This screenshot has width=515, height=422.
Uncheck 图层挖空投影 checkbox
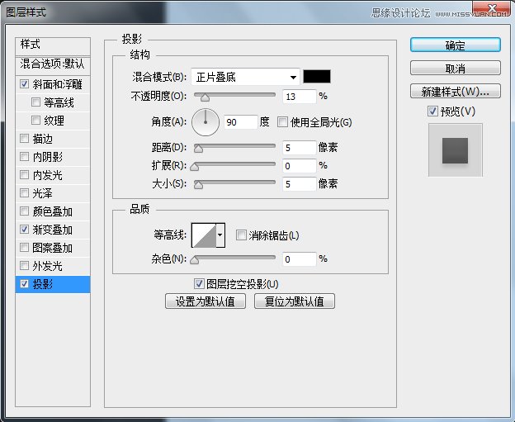[x=199, y=283]
